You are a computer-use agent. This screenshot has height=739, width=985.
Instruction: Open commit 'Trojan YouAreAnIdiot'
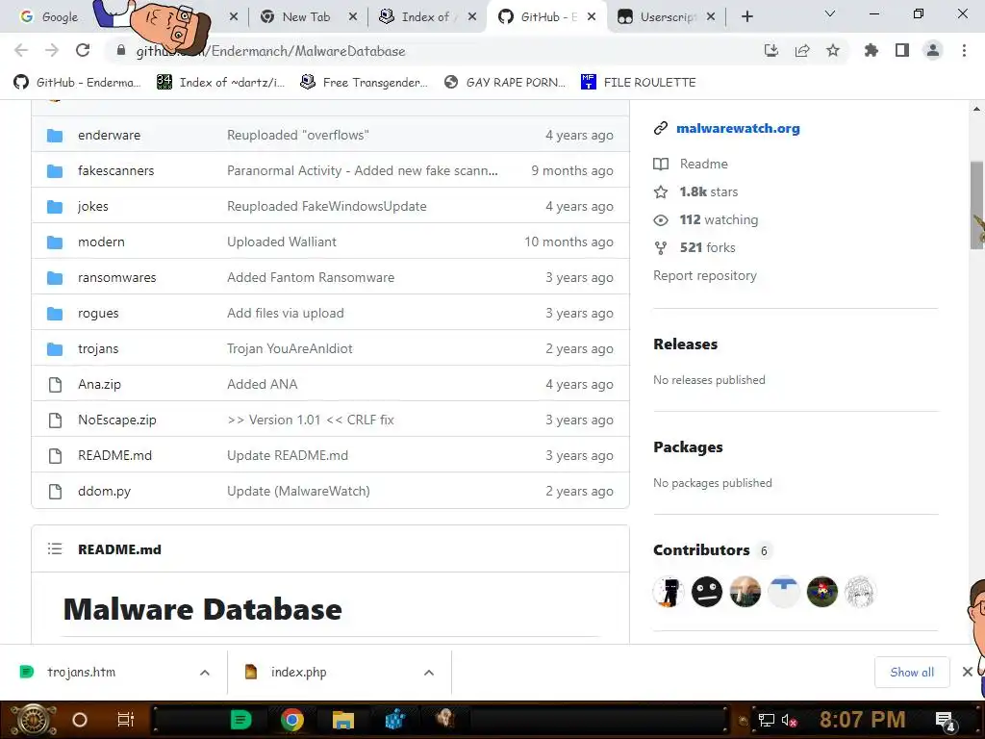point(290,348)
